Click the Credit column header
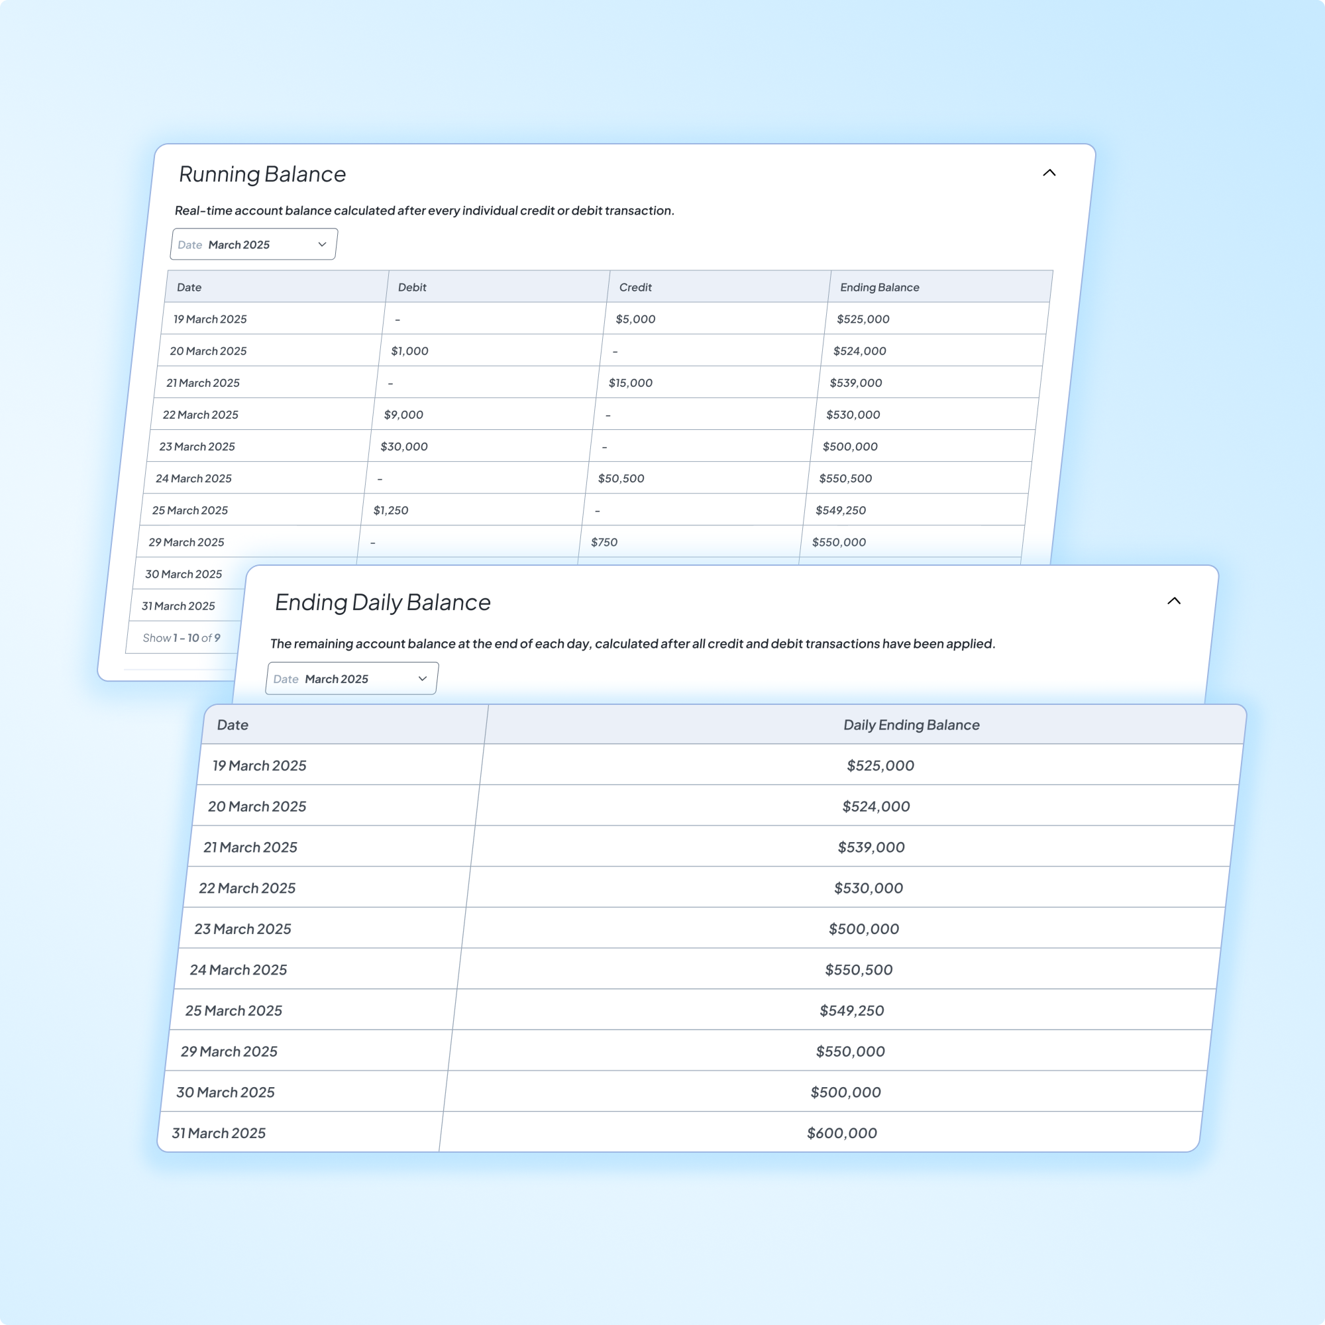Image resolution: width=1325 pixels, height=1325 pixels. [x=635, y=288]
